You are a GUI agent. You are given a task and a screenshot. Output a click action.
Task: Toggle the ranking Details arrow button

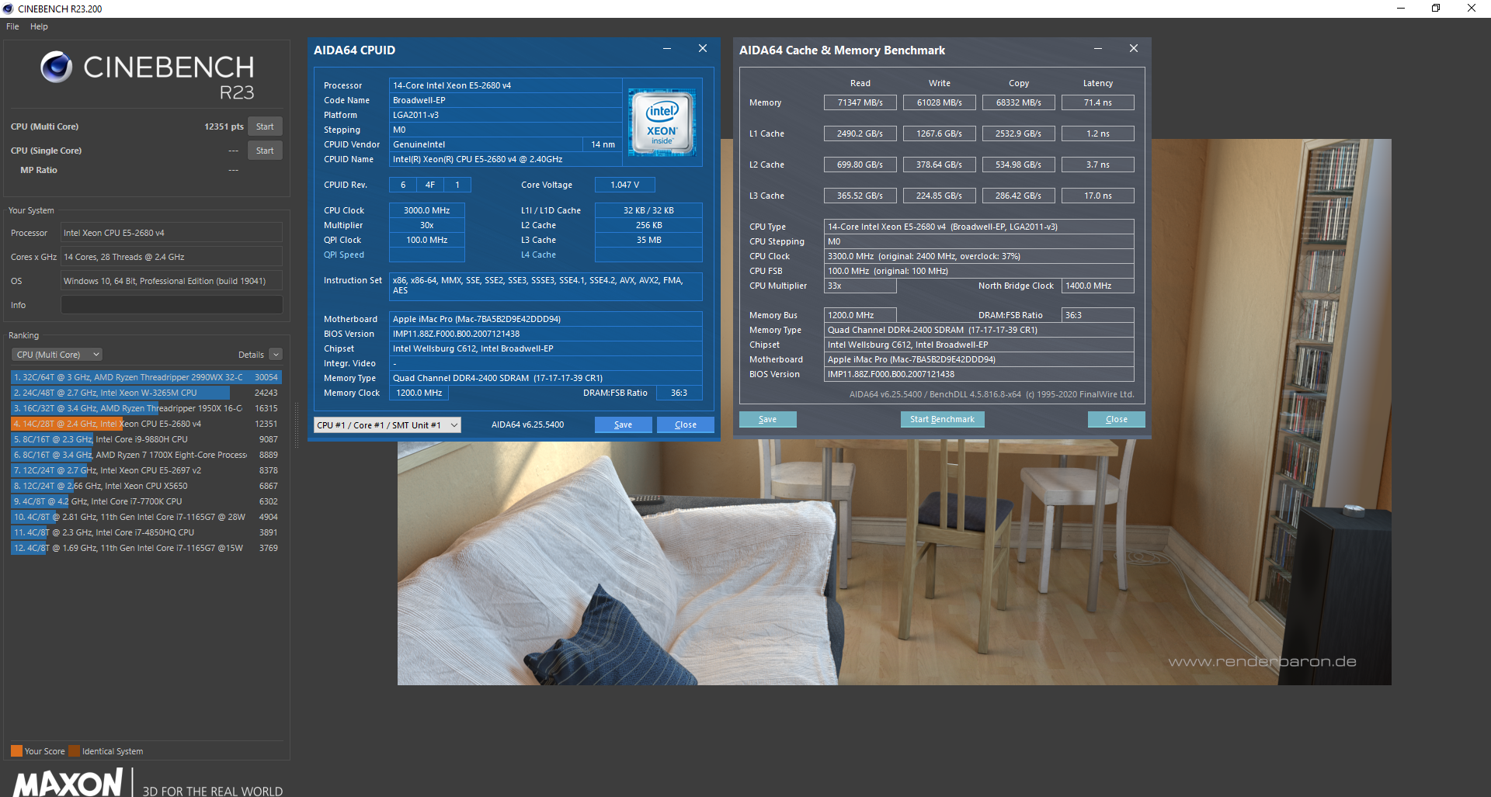point(276,355)
